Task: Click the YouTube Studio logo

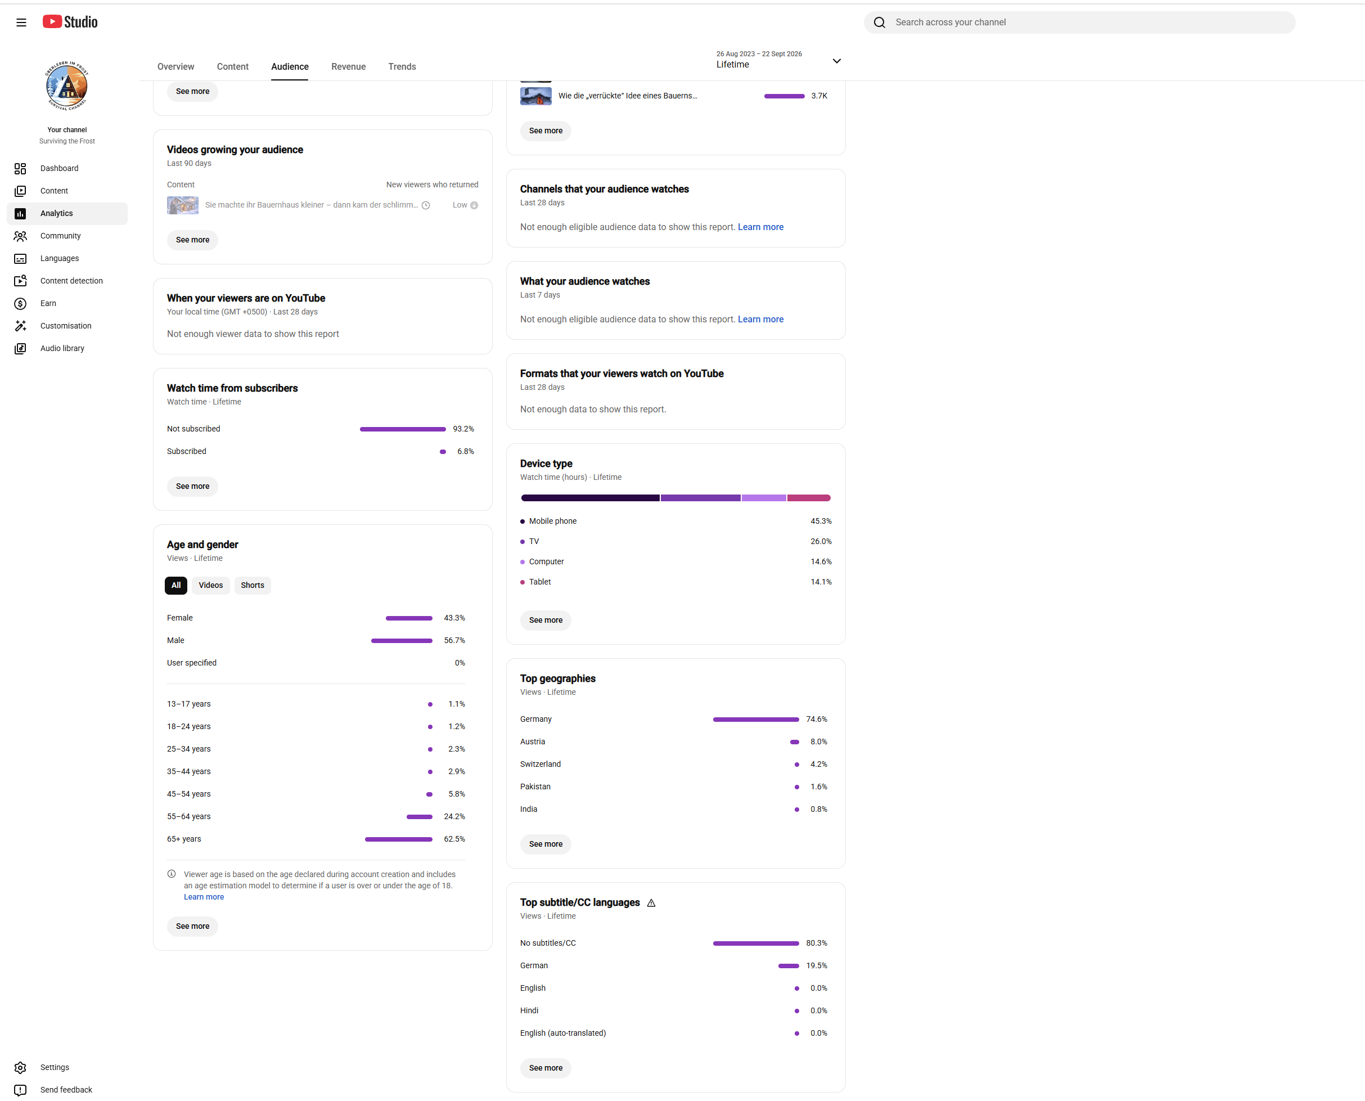Action: tap(70, 22)
